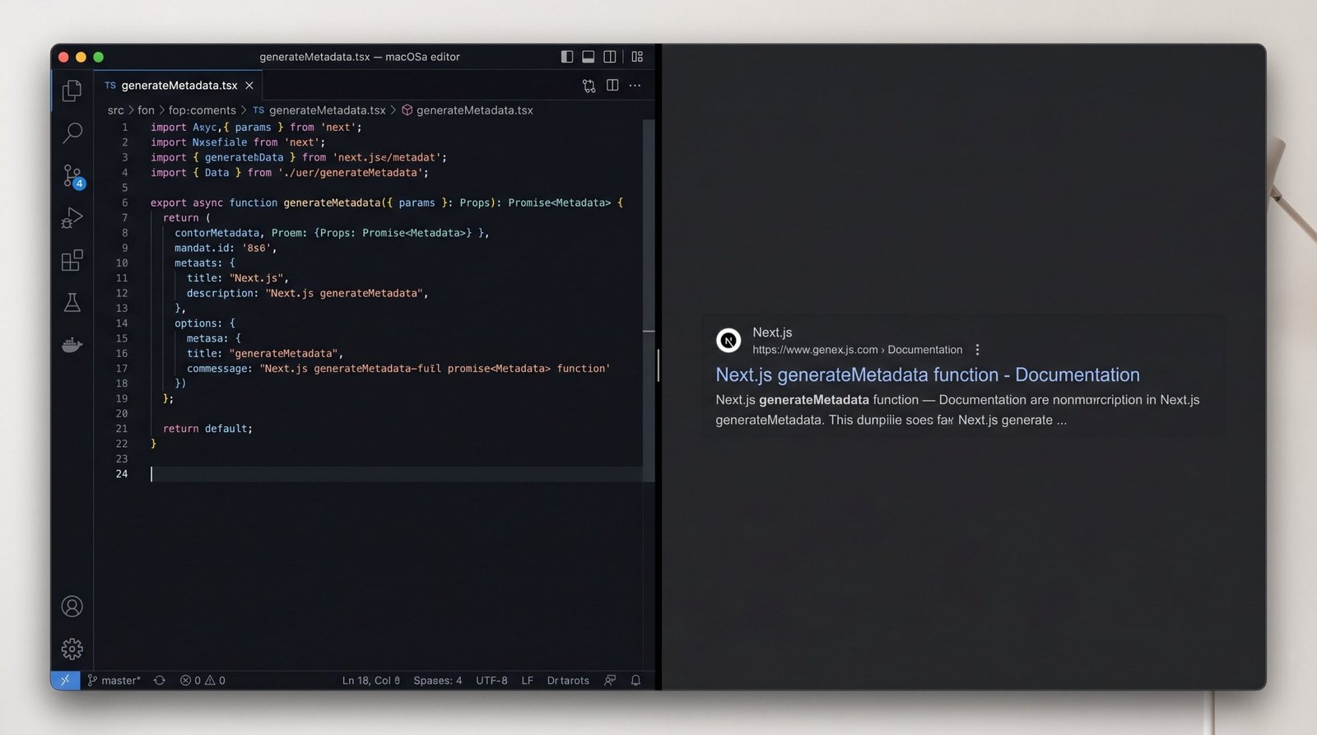The width and height of the screenshot is (1317, 735).
Task: Expand the TS file breadcrumb generateMetadata.tsx
Action: 319,110
